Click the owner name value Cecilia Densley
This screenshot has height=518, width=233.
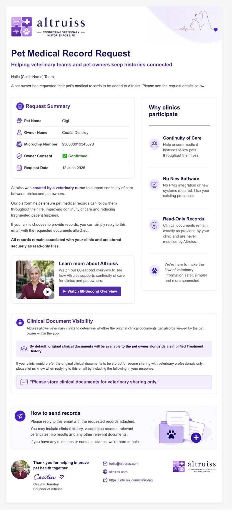75,132
